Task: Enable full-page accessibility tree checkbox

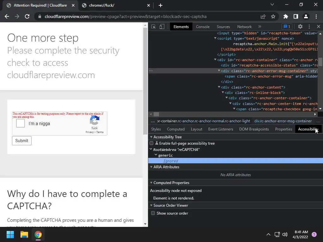Action: tap(151, 143)
